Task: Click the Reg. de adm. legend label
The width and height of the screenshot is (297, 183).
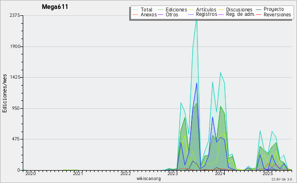Action: click(x=241, y=14)
